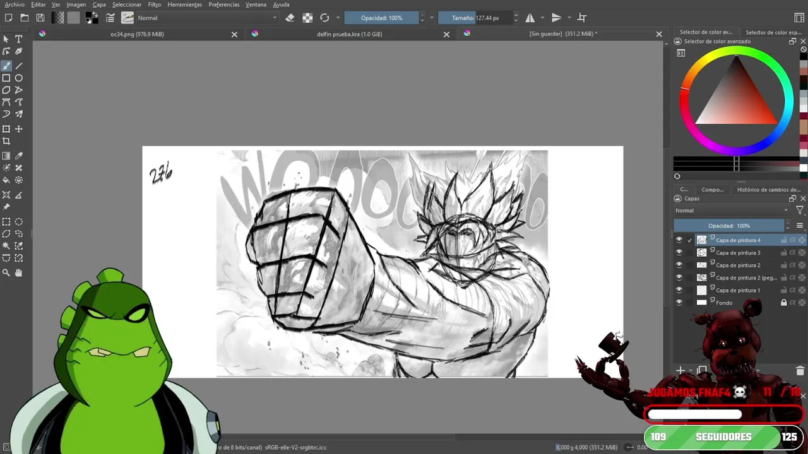The height and width of the screenshot is (454, 808).
Task: Adjust the brush Tamaño size slider
Action: [x=475, y=18]
